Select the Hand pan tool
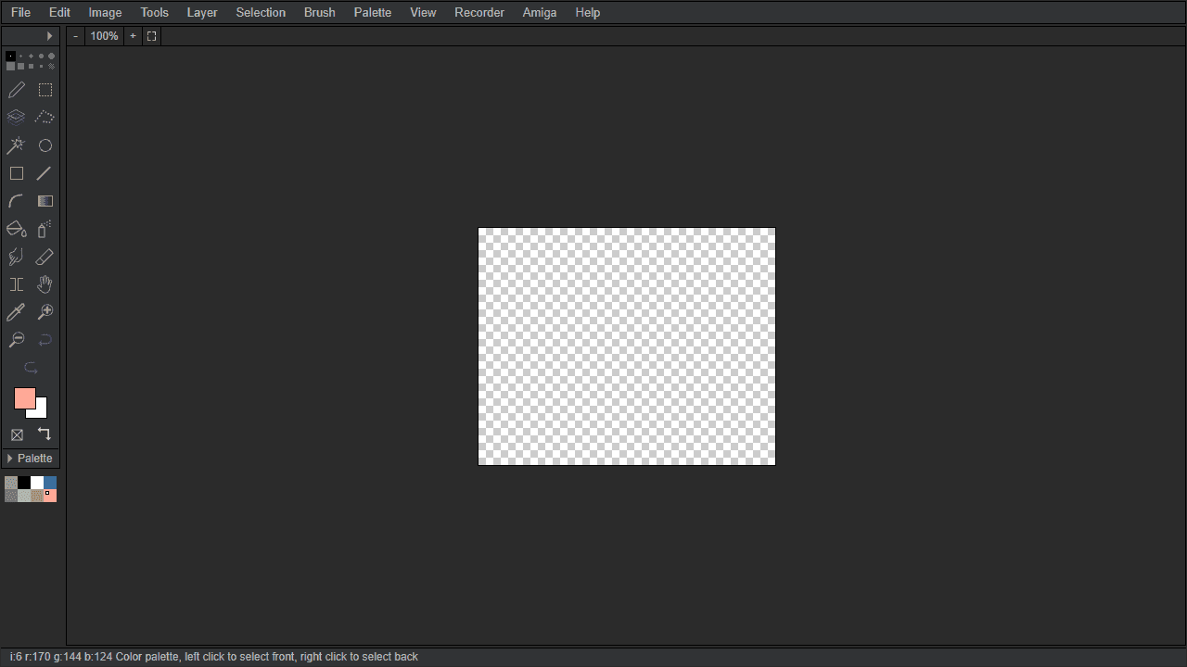1187x667 pixels. pyautogui.click(x=45, y=284)
